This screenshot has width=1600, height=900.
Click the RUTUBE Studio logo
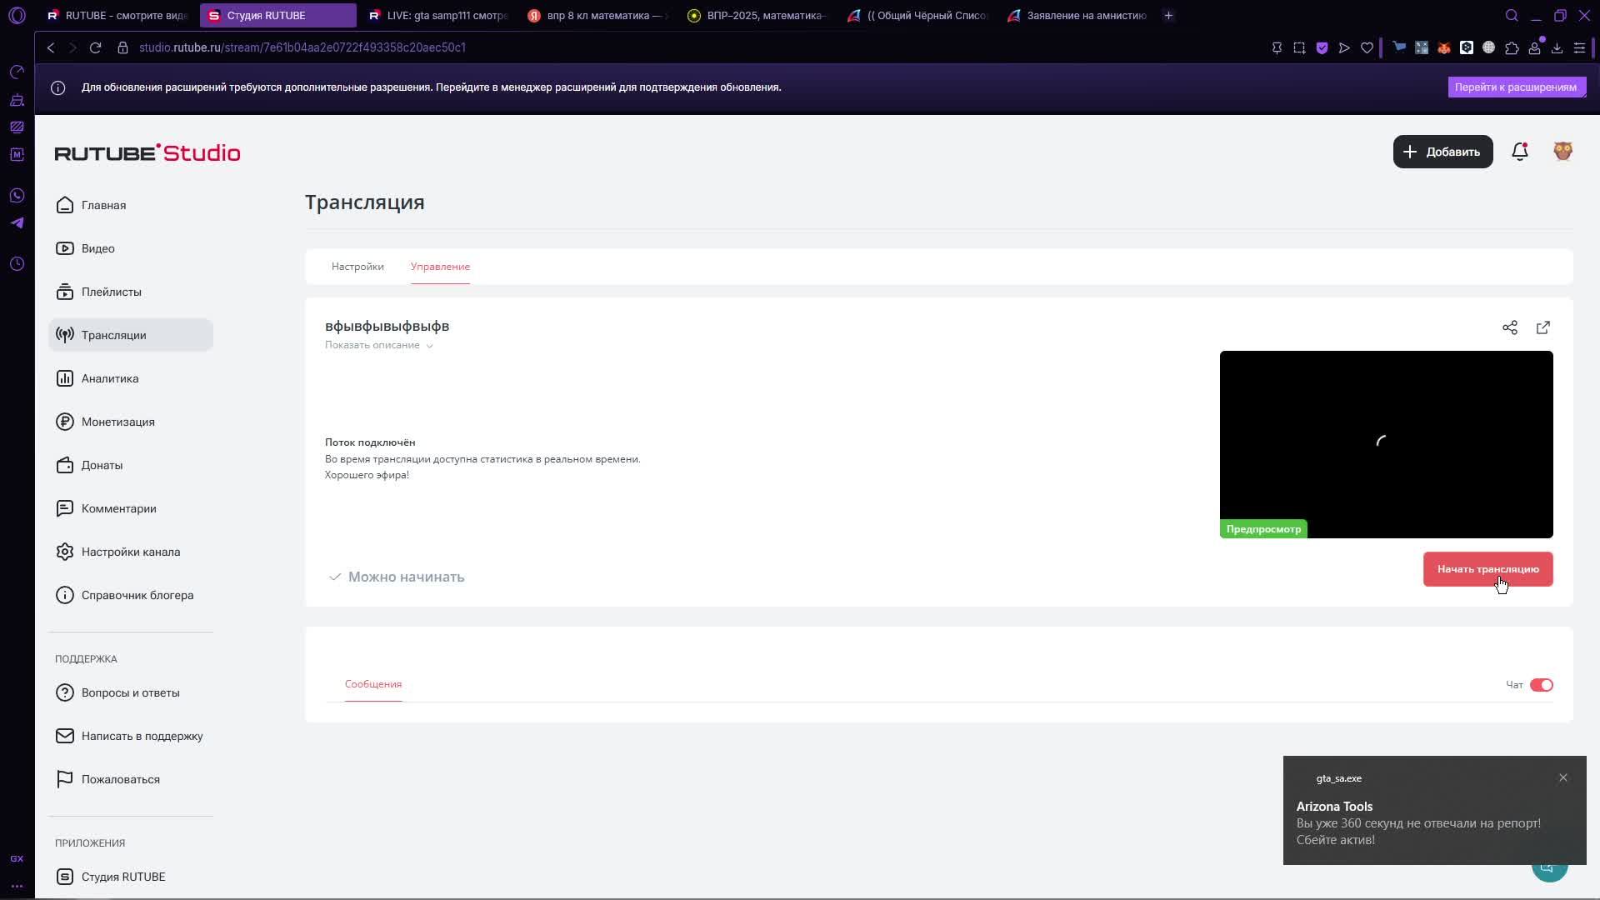147,152
